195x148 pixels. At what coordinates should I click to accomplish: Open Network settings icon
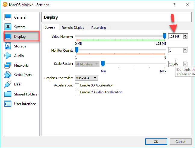(8, 65)
